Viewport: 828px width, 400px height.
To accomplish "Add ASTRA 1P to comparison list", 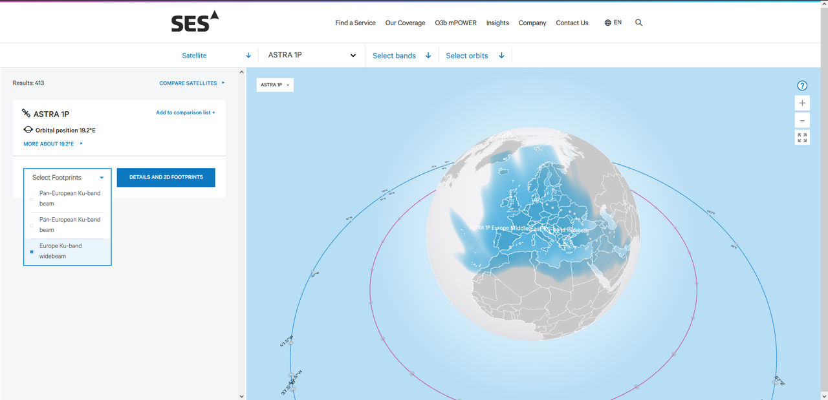I will coord(186,112).
